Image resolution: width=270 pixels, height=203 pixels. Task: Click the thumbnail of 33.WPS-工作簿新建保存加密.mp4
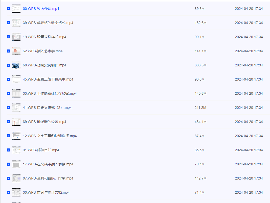coord(16,93)
